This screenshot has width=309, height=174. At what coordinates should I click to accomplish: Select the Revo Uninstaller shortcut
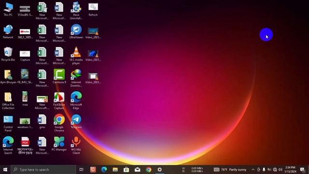(76, 11)
